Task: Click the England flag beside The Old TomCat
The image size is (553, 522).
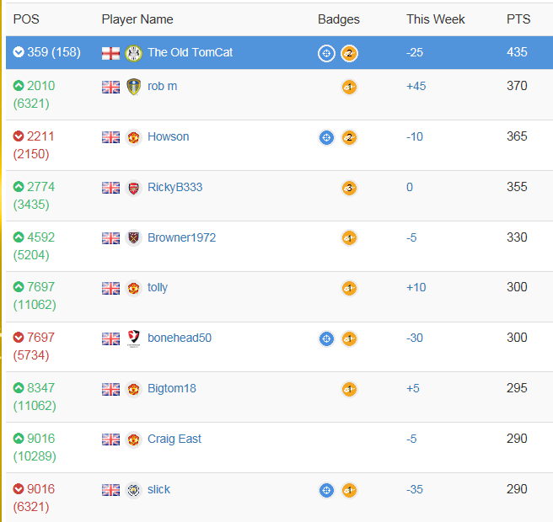Action: (x=110, y=53)
